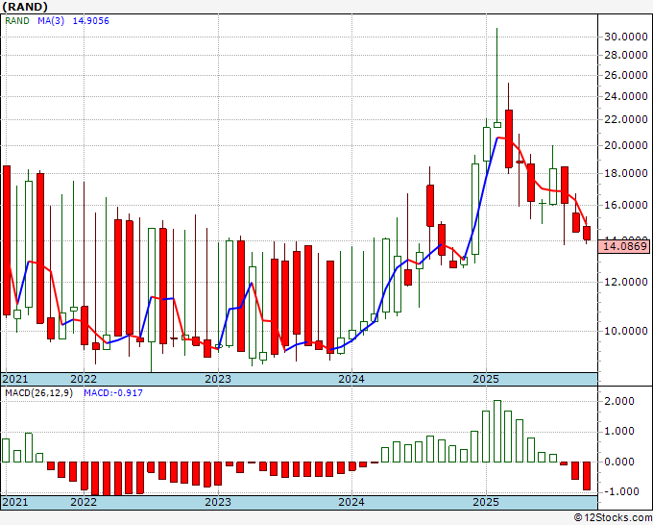The height and width of the screenshot is (525, 653).
Task: Click 2025 on the MACD timeline
Action: pos(486,502)
